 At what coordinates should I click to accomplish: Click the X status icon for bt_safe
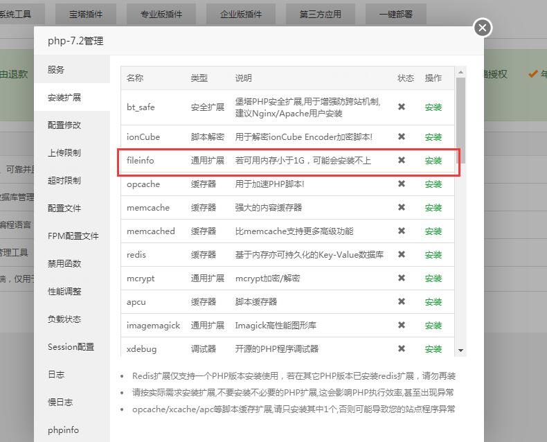pos(402,107)
